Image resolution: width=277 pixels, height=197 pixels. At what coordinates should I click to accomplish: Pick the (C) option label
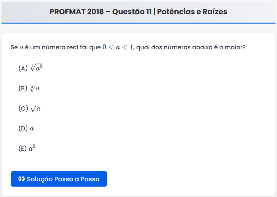(23, 108)
